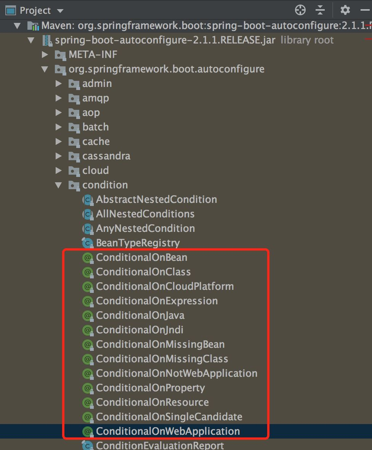372x450 pixels.
Task: Click AnyNestedCondition class icon
Action: coord(88,229)
